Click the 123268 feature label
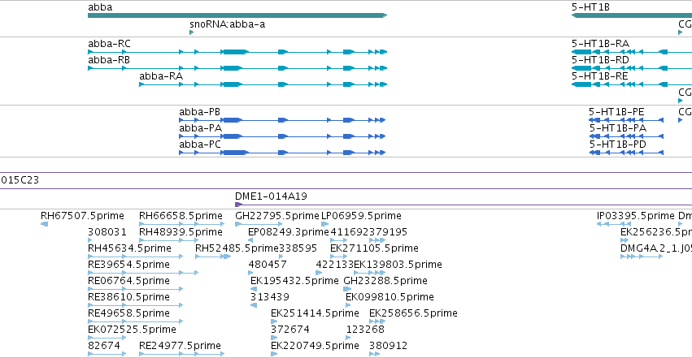 tap(365, 330)
